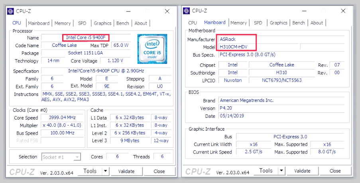This screenshot has width=360, height=183.
Task: Expand Tools dropdown arrow in left window
Action: pos(105,171)
